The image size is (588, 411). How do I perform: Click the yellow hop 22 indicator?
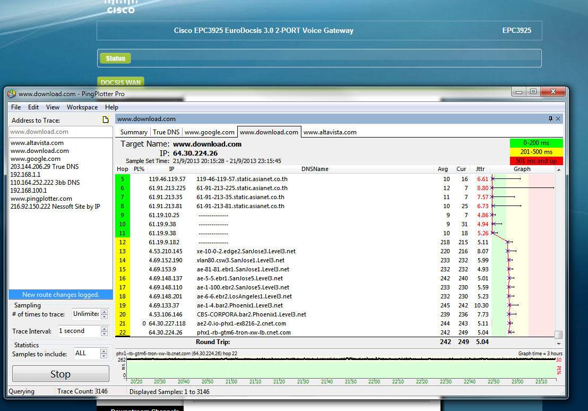[x=122, y=332]
